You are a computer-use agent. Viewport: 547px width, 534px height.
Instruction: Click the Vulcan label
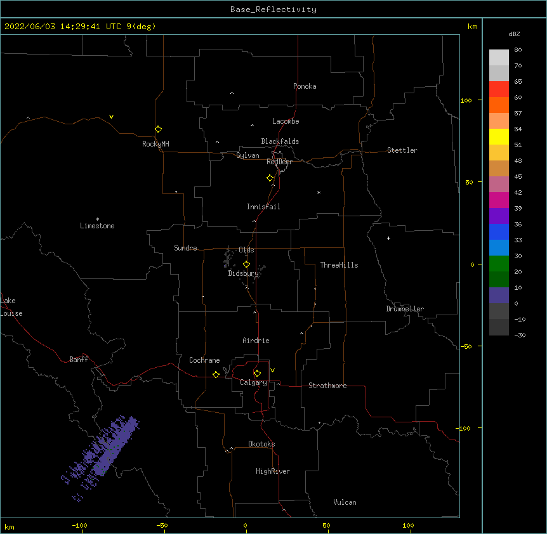click(x=345, y=502)
